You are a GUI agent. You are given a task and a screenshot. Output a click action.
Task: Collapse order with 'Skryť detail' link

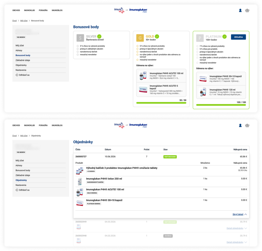pyautogui.click(x=238, y=214)
